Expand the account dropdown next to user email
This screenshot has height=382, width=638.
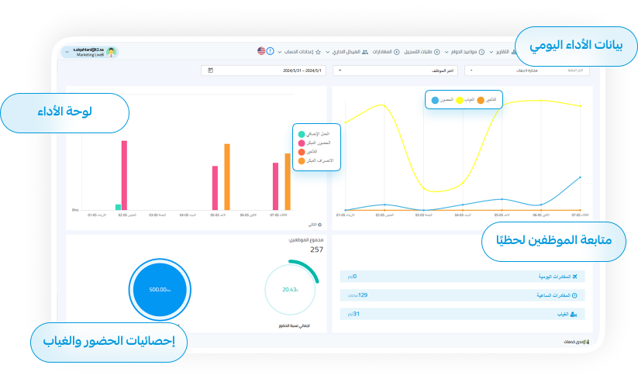click(x=67, y=52)
